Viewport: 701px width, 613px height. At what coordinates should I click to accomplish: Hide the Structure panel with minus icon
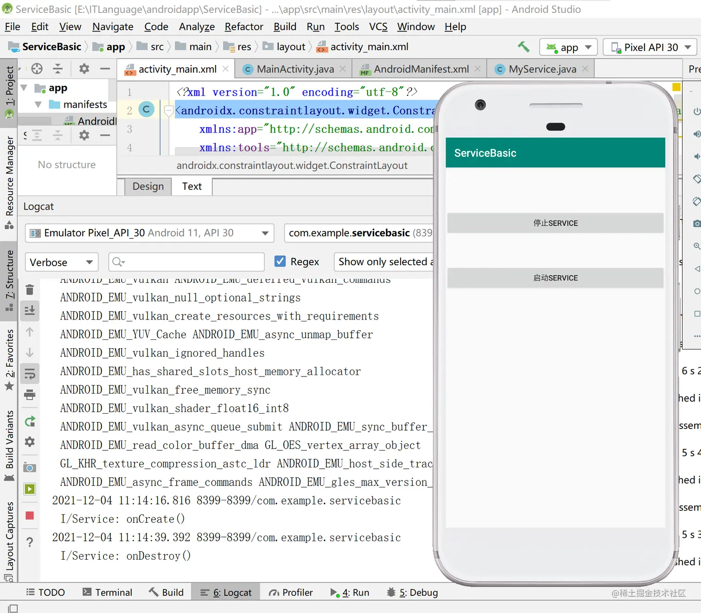105,135
